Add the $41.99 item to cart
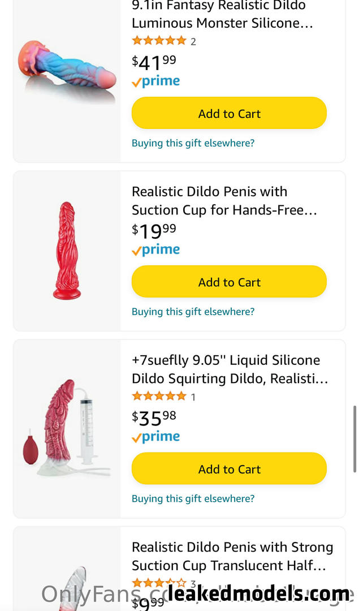The width and height of the screenshot is (359, 611). click(x=229, y=113)
